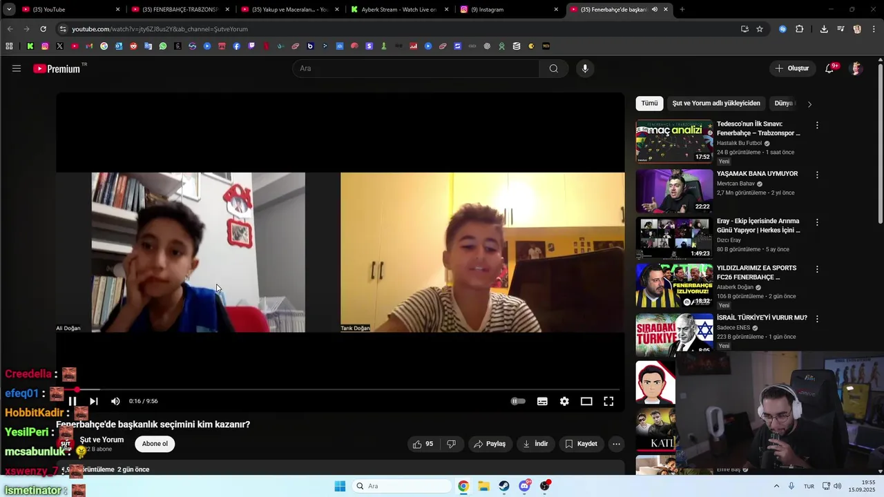Viewport: 884px width, 497px height.
Task: Show hidden system tray icons
Action: tap(776, 486)
